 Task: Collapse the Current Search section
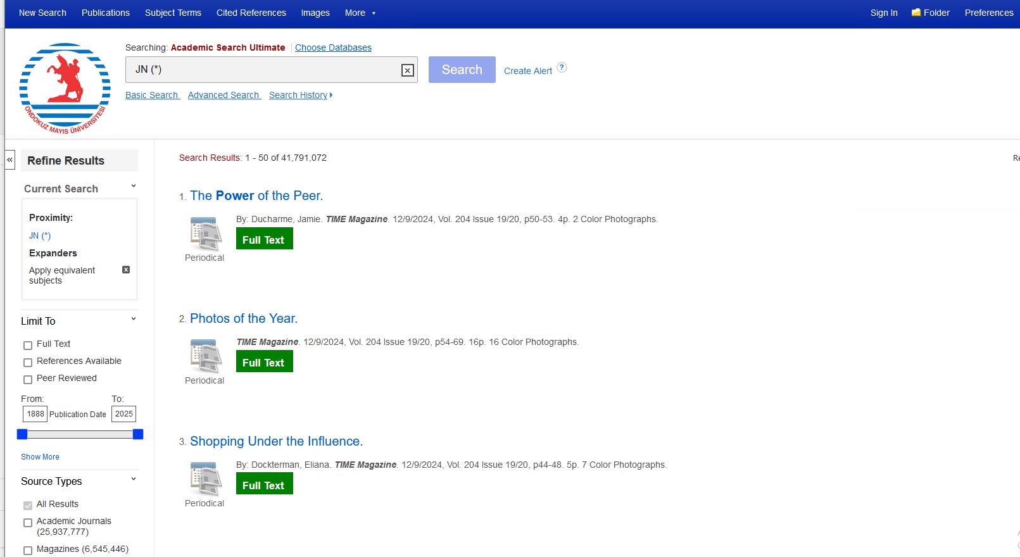click(134, 186)
